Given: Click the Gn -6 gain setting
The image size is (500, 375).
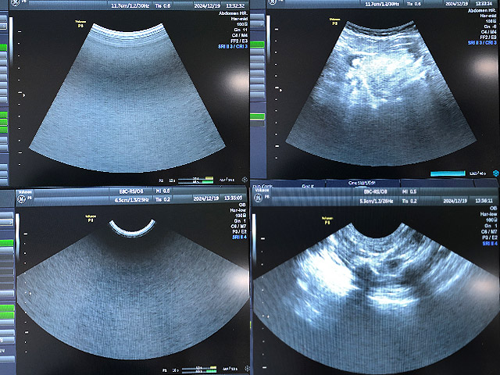Looking at the screenshot, I should tap(490, 27).
